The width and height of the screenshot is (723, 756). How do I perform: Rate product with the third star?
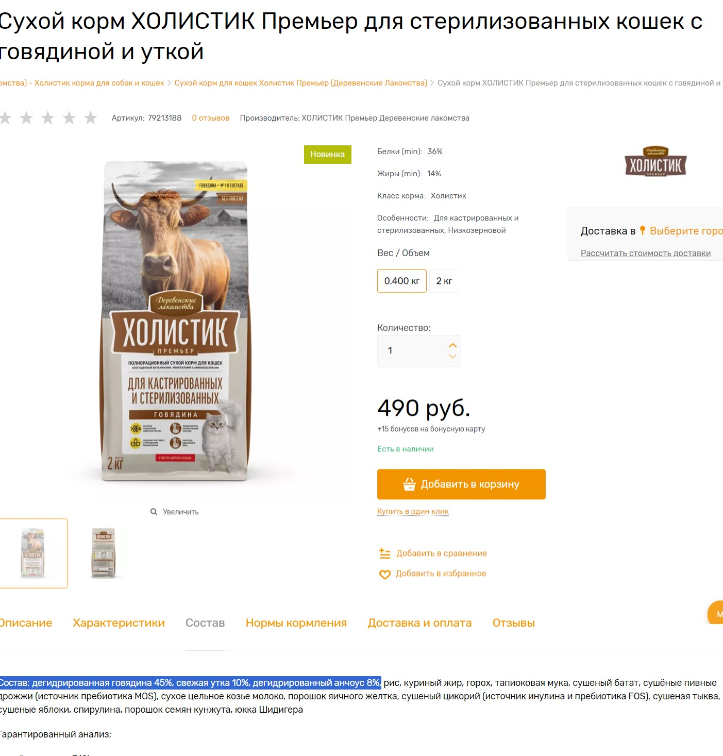click(x=48, y=118)
